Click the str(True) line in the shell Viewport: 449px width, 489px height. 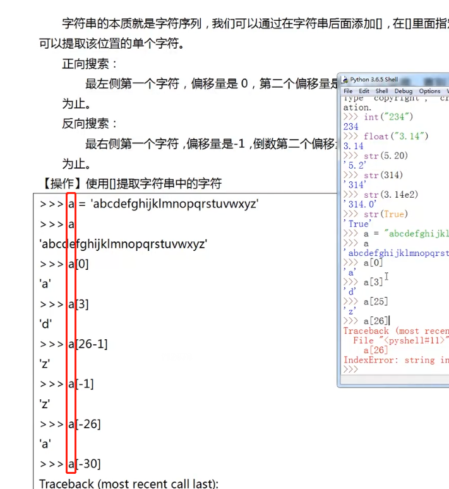coord(375,214)
